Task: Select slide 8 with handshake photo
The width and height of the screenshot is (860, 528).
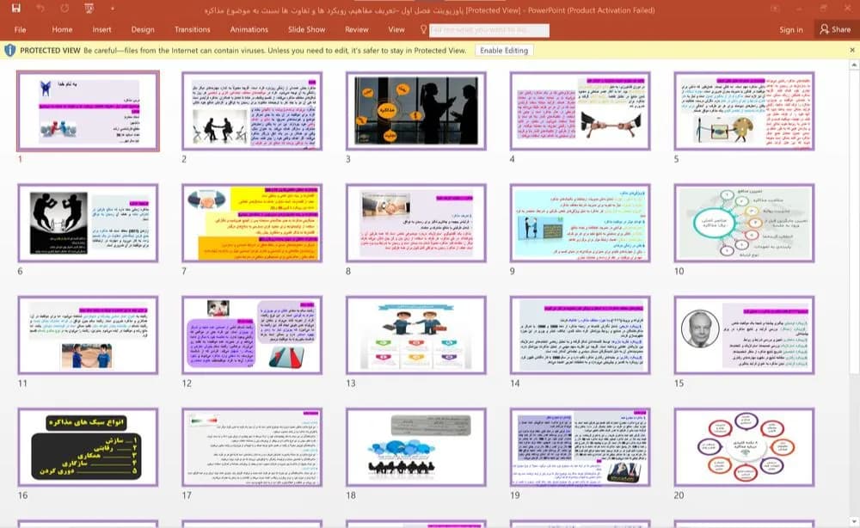Action: (x=415, y=223)
